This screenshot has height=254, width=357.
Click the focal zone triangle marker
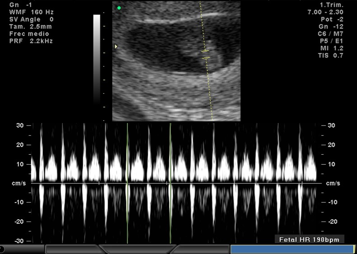[x=116, y=46]
